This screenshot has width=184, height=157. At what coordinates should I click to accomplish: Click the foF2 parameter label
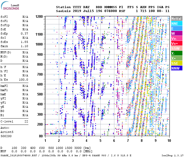click(4, 17)
